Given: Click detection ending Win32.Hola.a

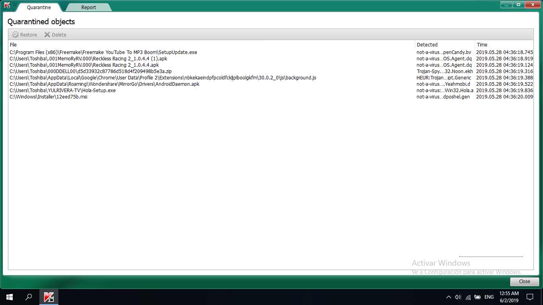Looking at the screenshot, I should tap(445, 91).
